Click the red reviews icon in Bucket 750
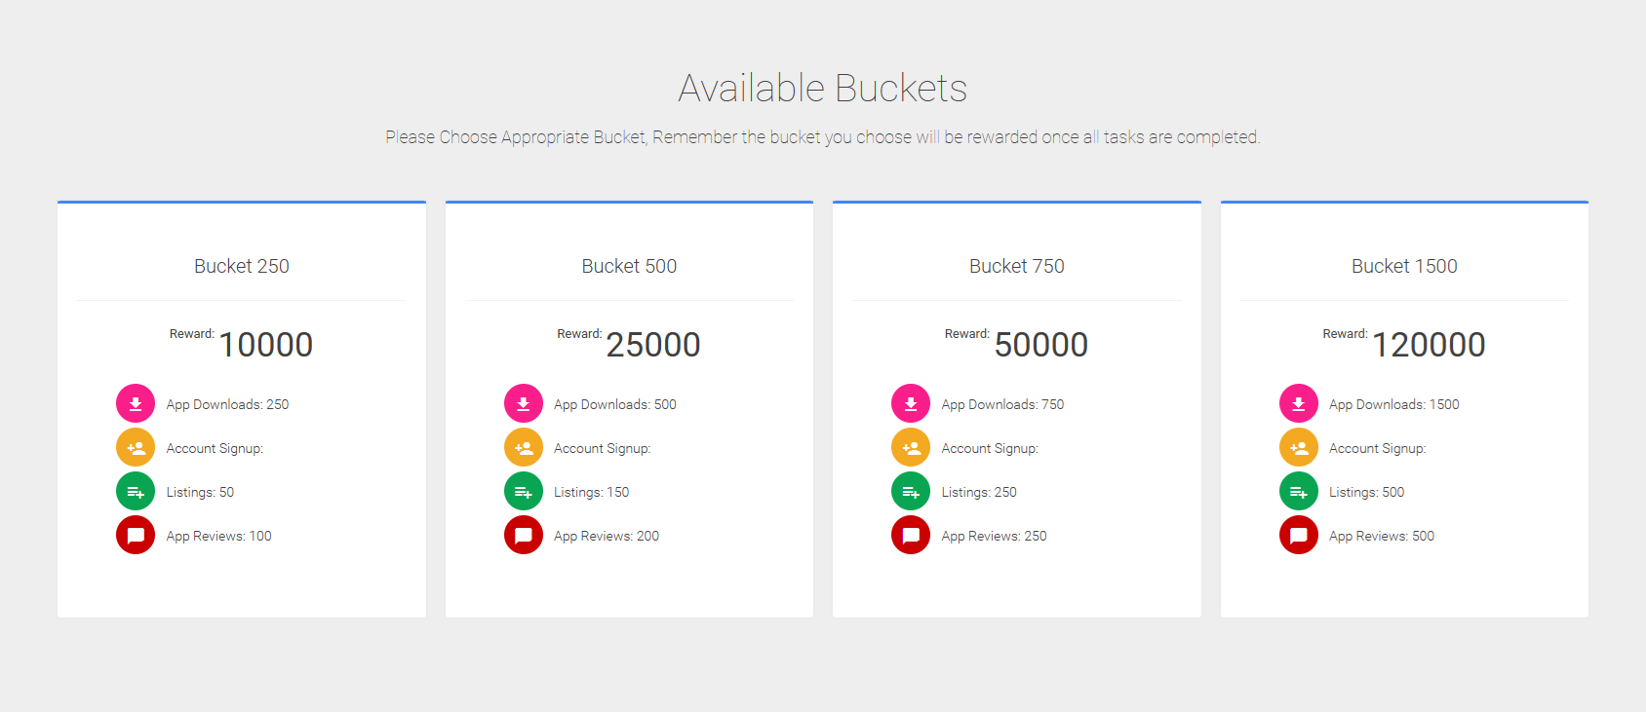The image size is (1646, 712). pyautogui.click(x=911, y=536)
